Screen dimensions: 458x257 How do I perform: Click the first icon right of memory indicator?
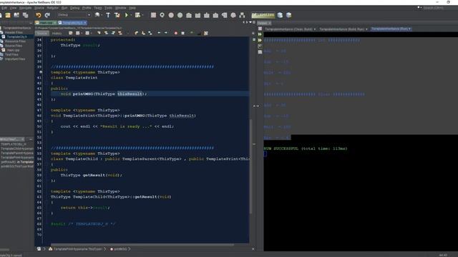pos(280,15)
